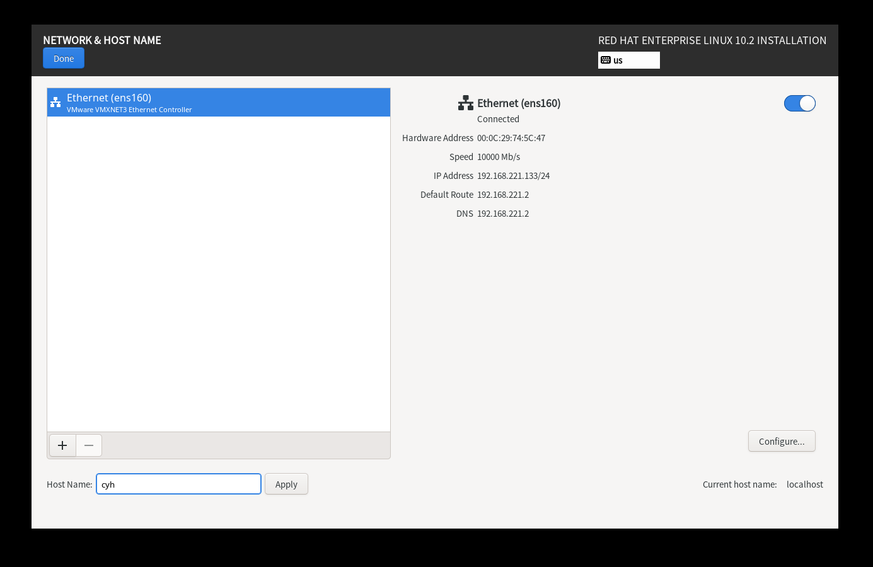873x567 pixels.
Task: Click the hardware address 00:0C:29:74:5C:47
Action: [511, 138]
